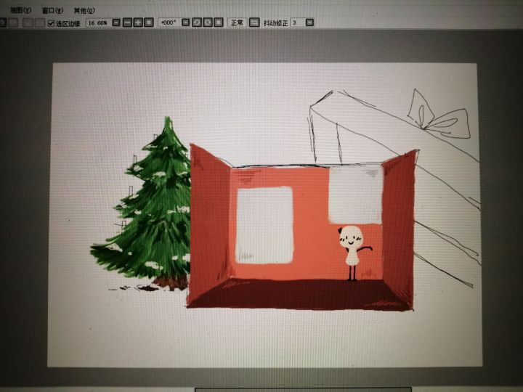Open the 窗口(W) menu
The image size is (523, 392).
(x=52, y=10)
